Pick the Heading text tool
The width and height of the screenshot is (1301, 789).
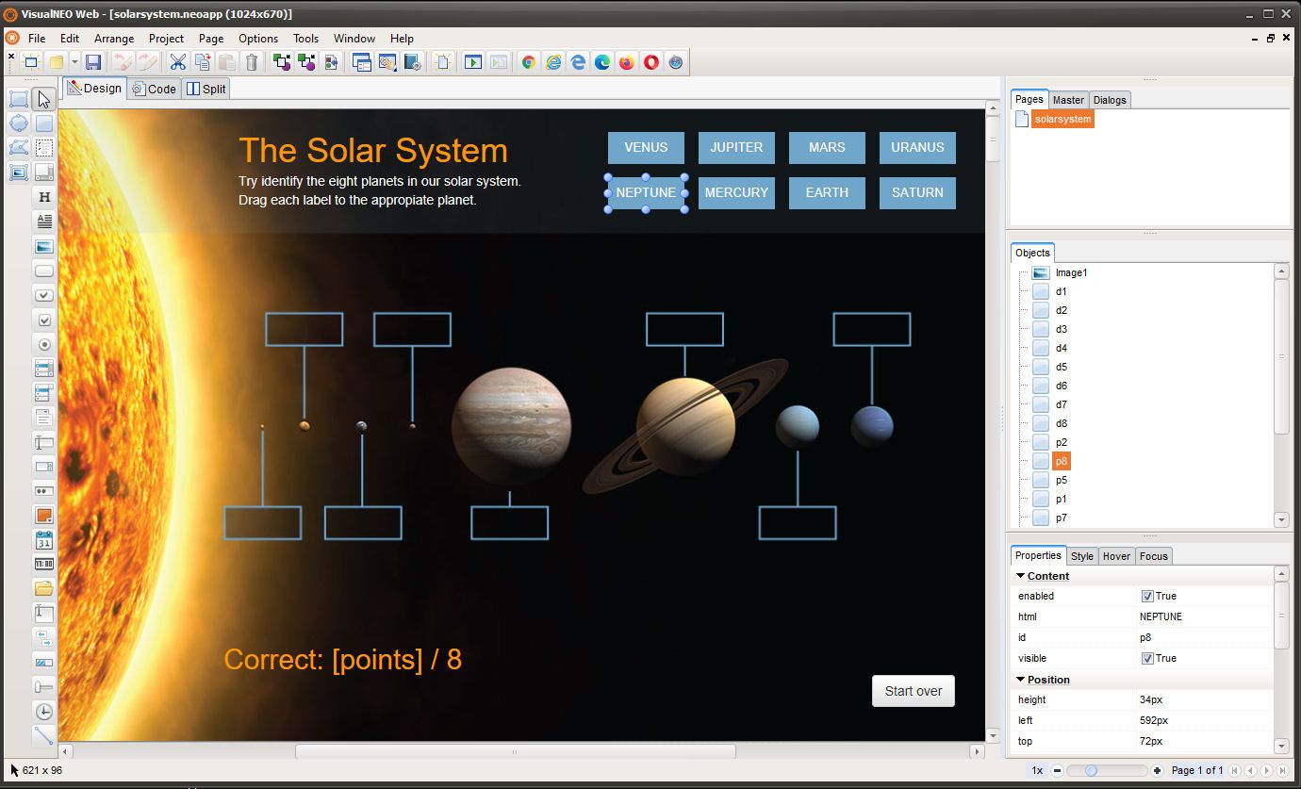click(43, 197)
